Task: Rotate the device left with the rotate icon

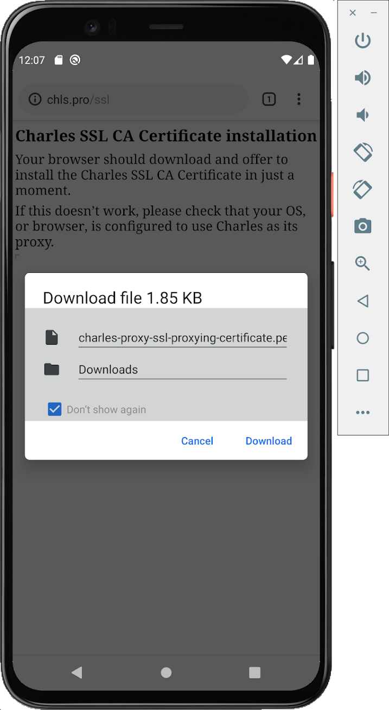Action: [362, 152]
